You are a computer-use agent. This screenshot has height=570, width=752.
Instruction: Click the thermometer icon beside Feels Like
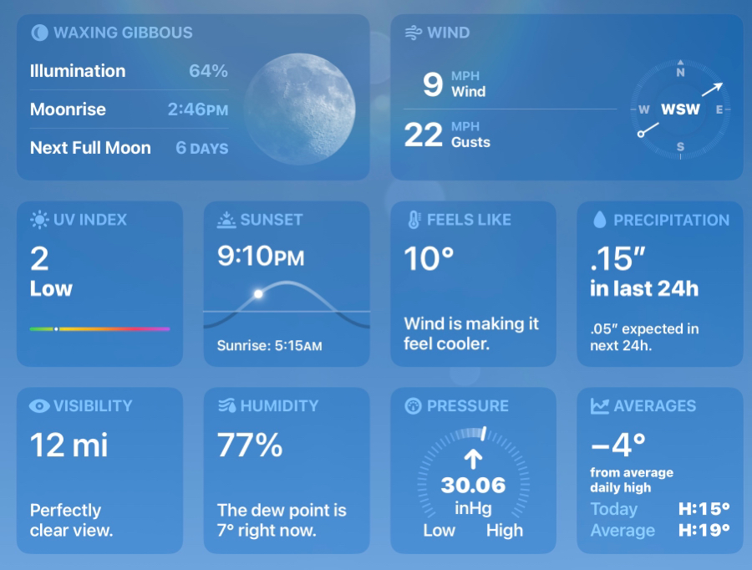point(414,220)
